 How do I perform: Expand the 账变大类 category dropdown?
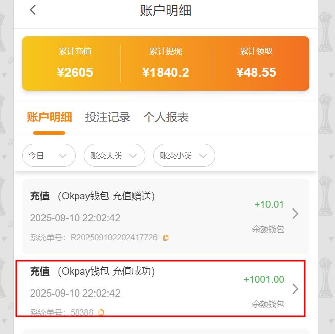(x=115, y=156)
